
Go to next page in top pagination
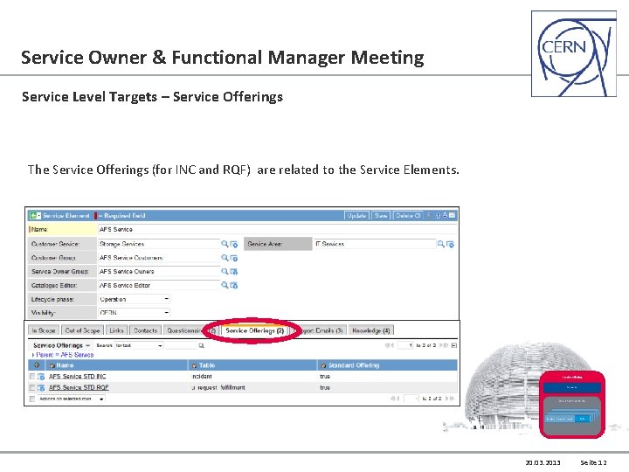[442, 345]
